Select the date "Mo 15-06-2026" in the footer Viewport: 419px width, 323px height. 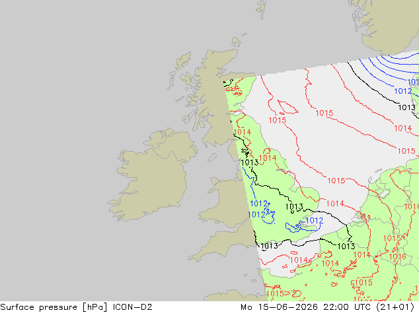click(279, 307)
